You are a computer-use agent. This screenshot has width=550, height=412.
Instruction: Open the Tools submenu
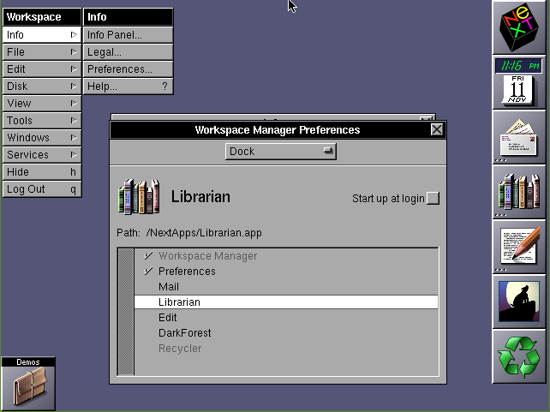(42, 121)
